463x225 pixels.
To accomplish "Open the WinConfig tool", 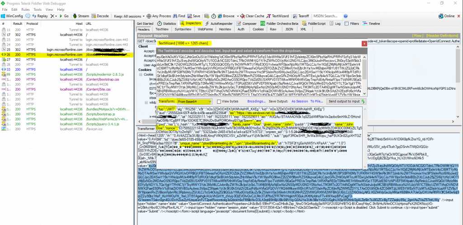I will click(13, 16).
